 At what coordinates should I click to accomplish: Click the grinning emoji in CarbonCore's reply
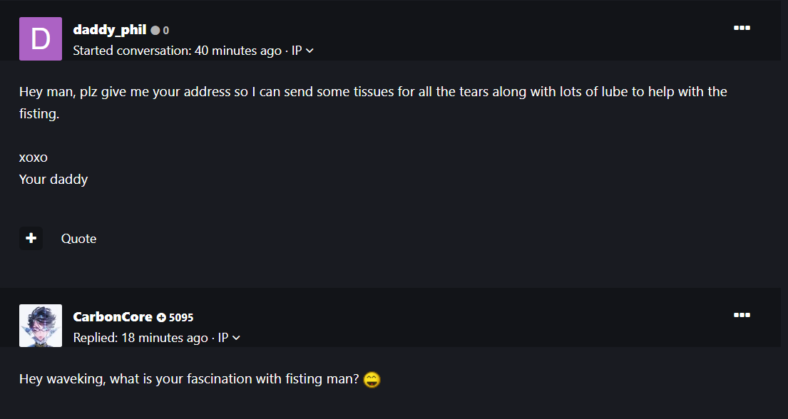372,380
